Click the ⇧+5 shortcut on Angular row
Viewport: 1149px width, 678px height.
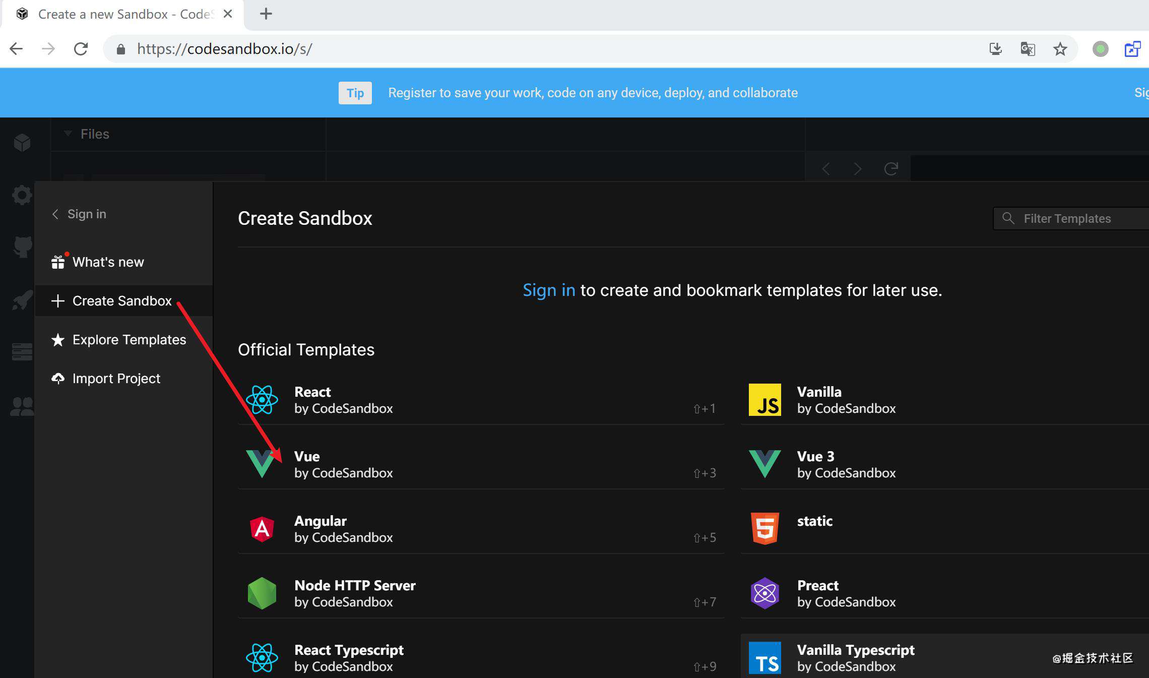[x=705, y=538]
